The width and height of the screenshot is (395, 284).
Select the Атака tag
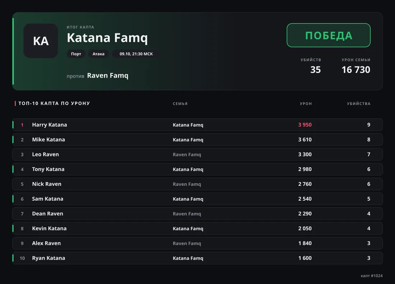point(98,54)
